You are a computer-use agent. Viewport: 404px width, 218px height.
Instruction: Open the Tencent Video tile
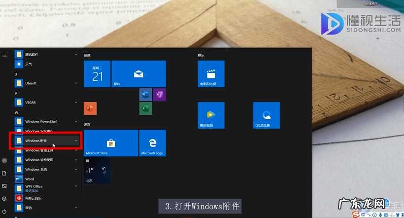point(211,115)
